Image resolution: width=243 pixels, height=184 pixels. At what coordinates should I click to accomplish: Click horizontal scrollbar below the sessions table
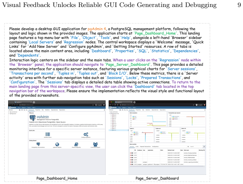pos(167,166)
